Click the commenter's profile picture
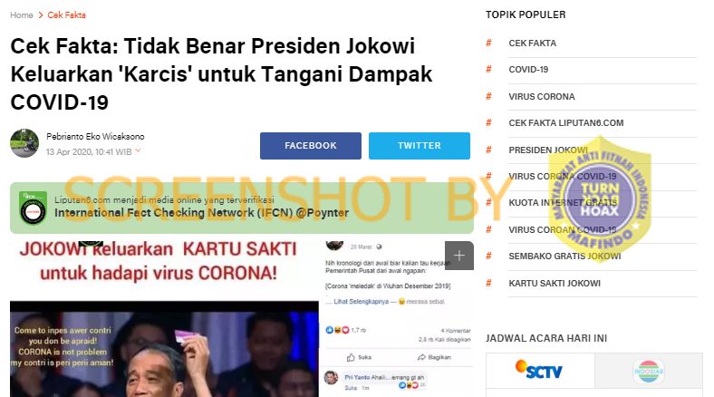Screen dimensions: 714x397 [331, 377]
